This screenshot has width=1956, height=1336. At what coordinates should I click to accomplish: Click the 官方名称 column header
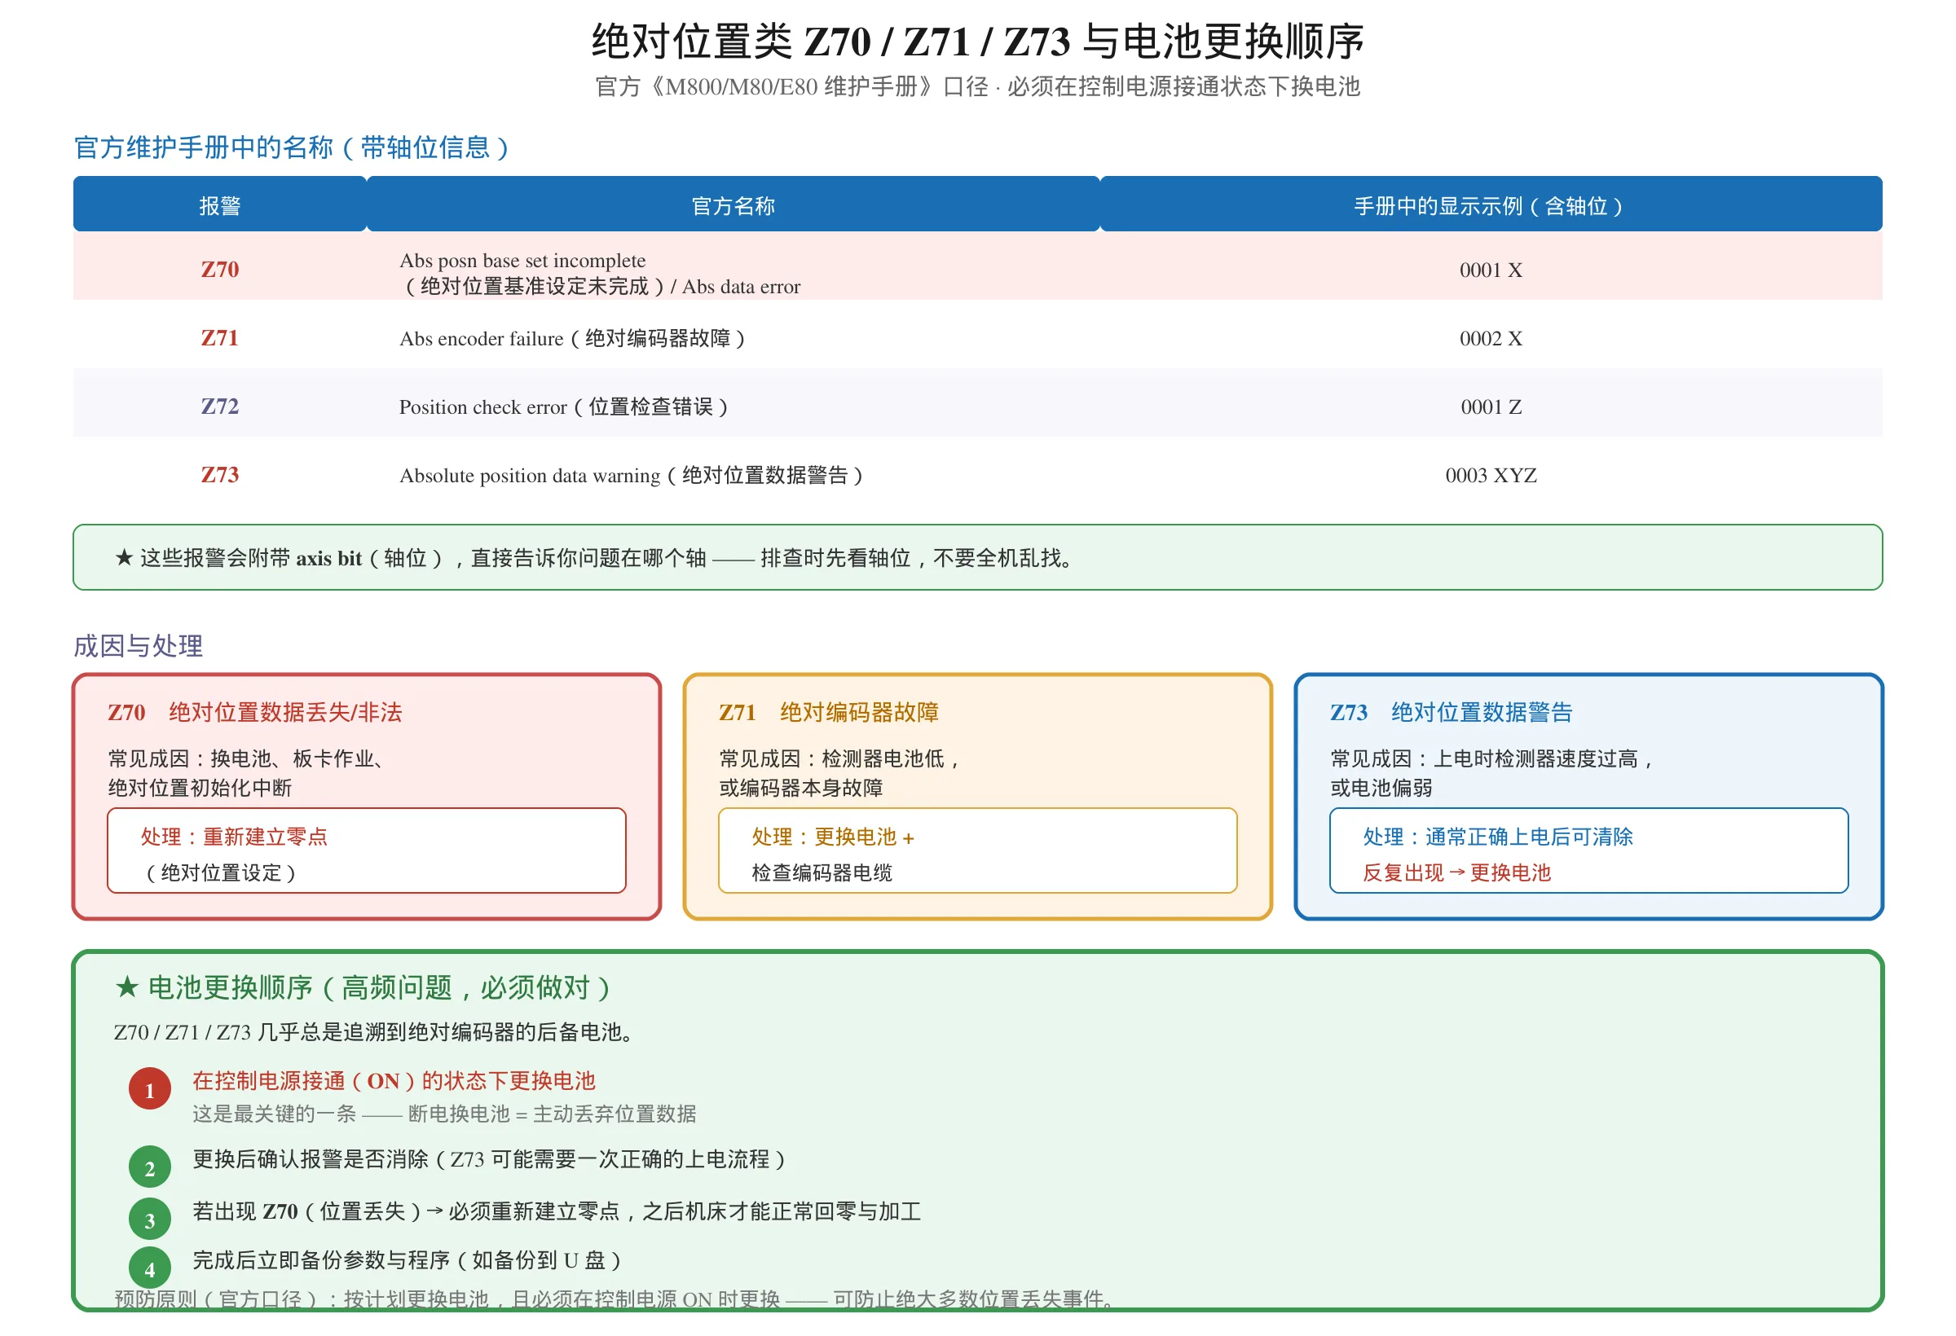pyautogui.click(x=733, y=205)
